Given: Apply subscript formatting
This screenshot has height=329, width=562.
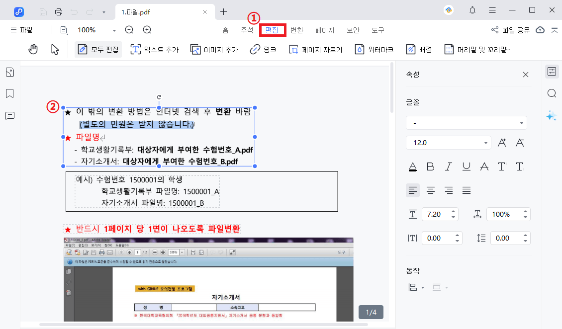Looking at the screenshot, I should click(520, 166).
